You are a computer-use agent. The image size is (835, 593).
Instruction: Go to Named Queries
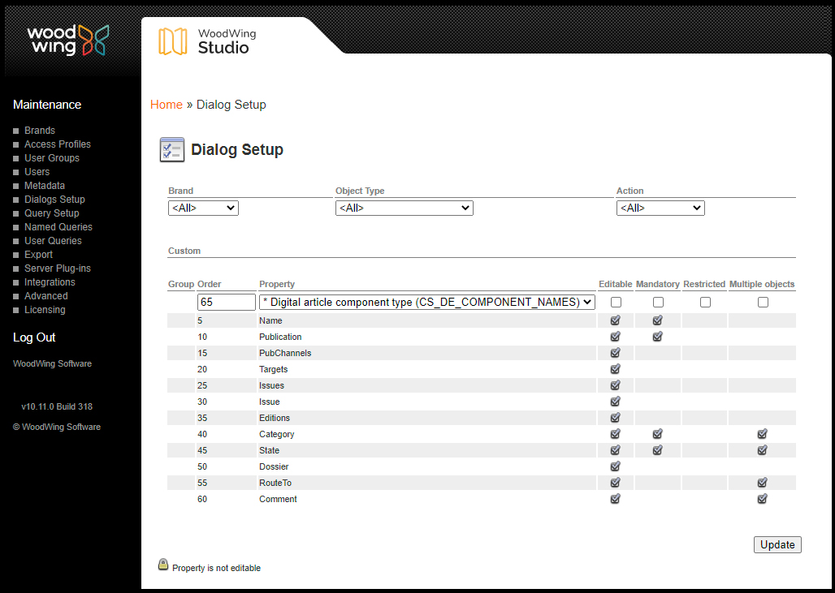(x=58, y=227)
